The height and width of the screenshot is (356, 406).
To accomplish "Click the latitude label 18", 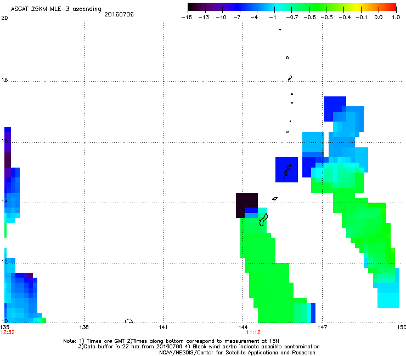I will click(4, 80).
